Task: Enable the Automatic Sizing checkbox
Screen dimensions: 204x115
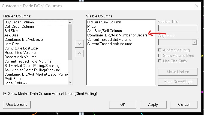Action: pyautogui.click(x=160, y=50)
